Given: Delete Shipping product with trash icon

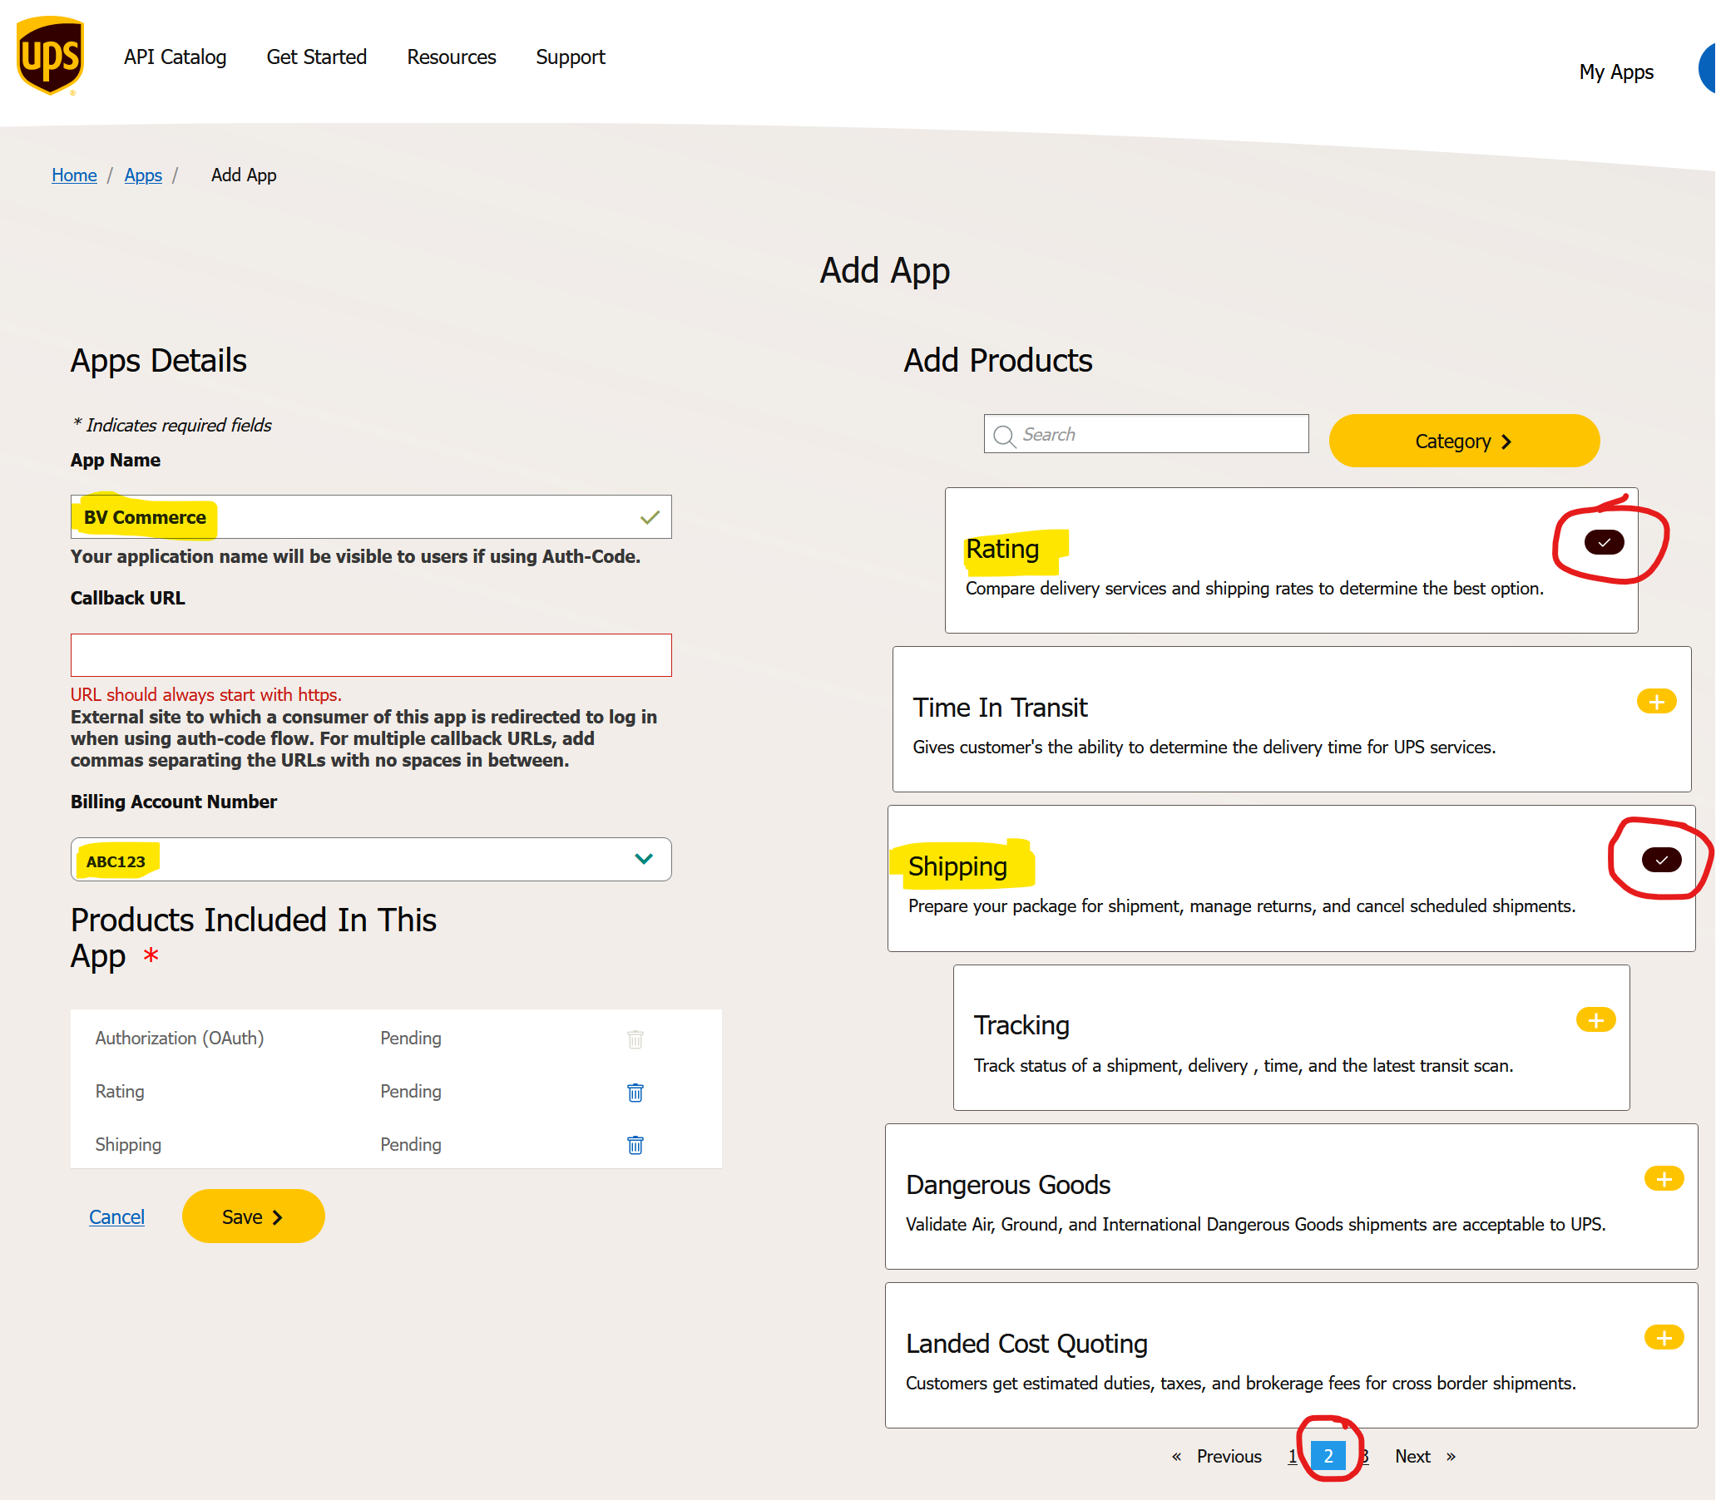Looking at the screenshot, I should [635, 1145].
